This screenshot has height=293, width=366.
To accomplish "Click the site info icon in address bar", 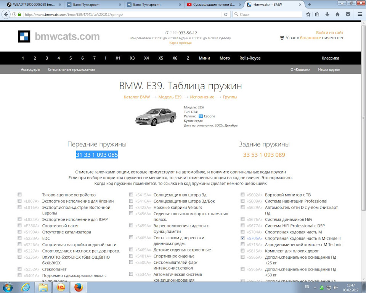I will click(x=14, y=14).
